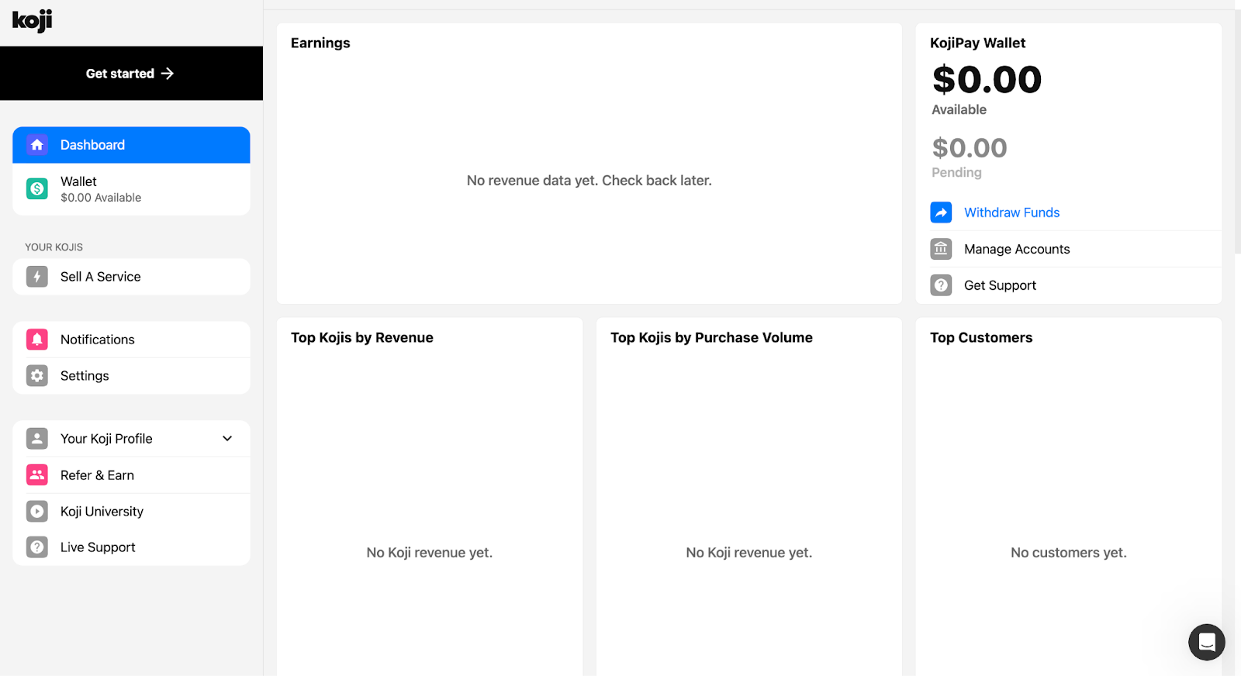The width and height of the screenshot is (1241, 676).
Task: Click the page vertical scrollbar
Action: pyautogui.click(x=1237, y=132)
